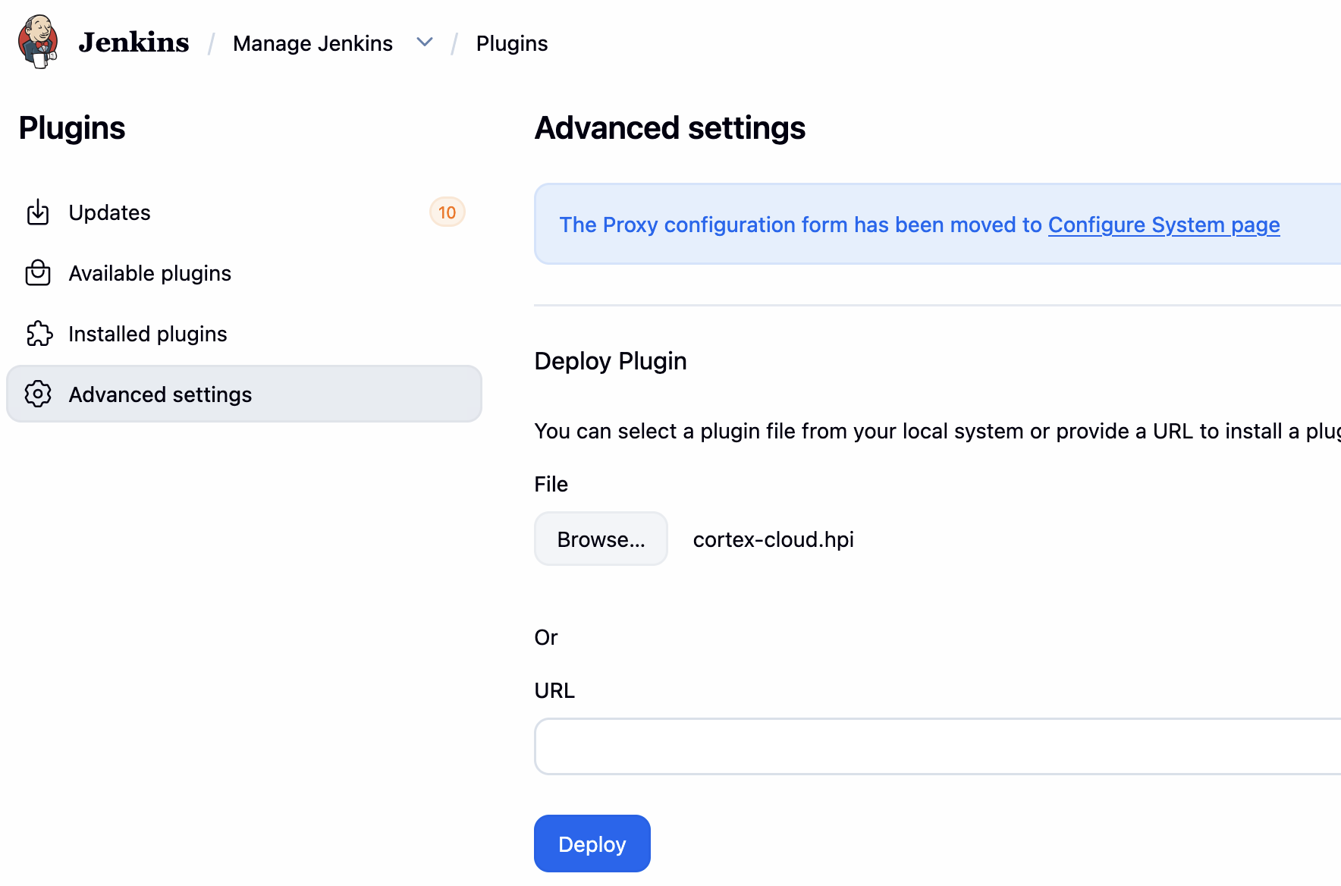The height and width of the screenshot is (886, 1341).
Task: Click the Installed plugins puzzle piece icon
Action: pyautogui.click(x=39, y=334)
